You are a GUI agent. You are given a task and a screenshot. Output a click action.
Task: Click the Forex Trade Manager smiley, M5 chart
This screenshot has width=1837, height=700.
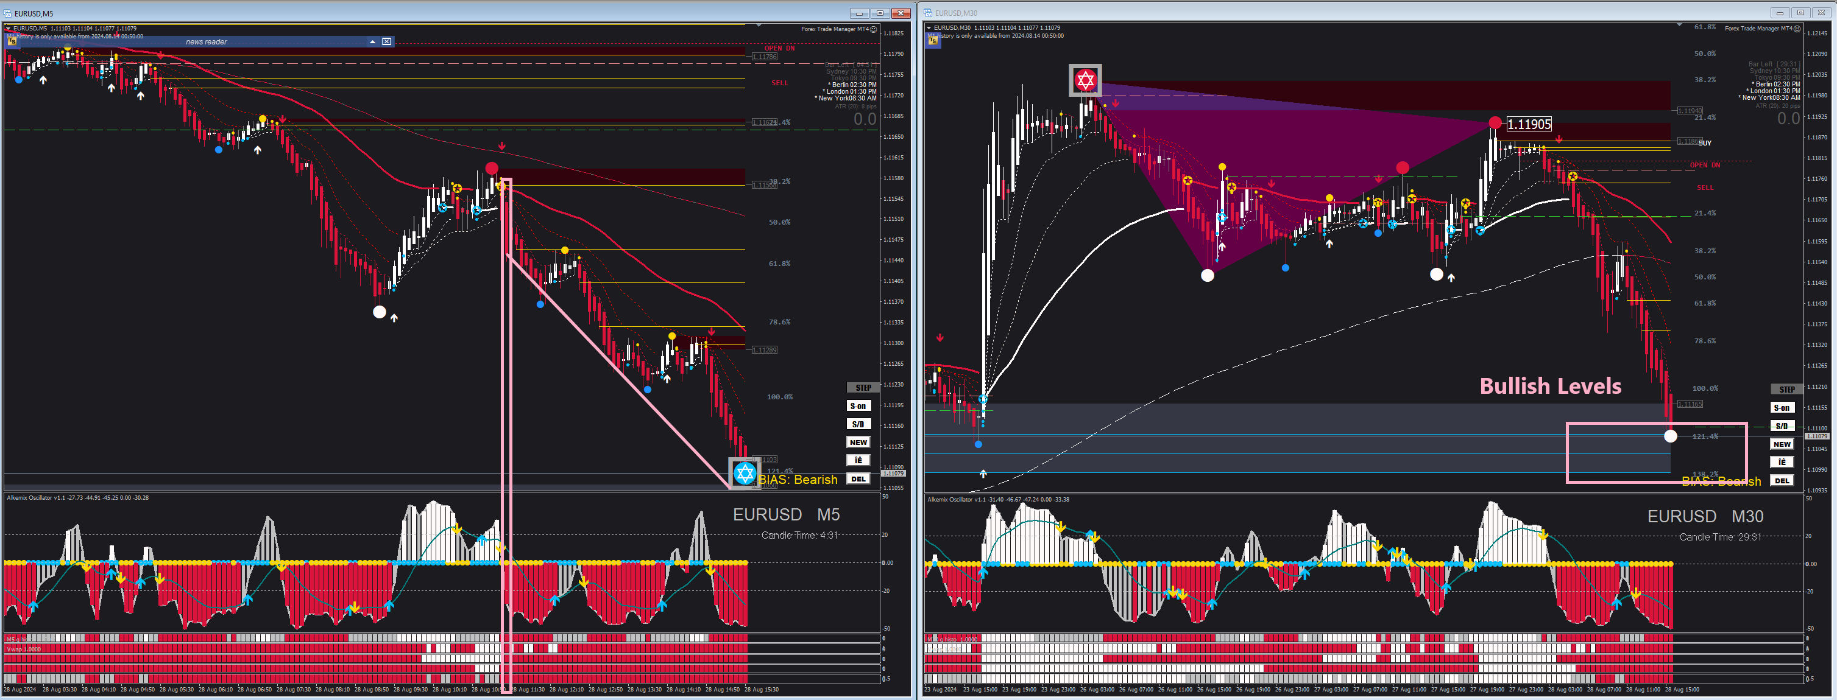click(x=874, y=29)
